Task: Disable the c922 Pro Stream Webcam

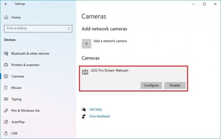Action: click(x=175, y=85)
